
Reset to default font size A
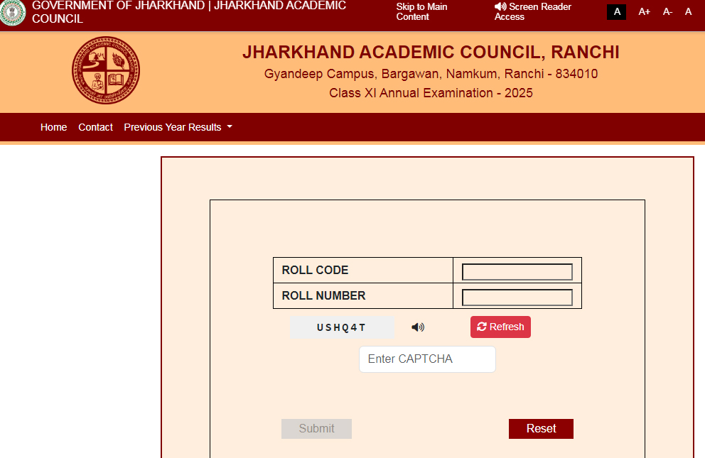point(687,11)
